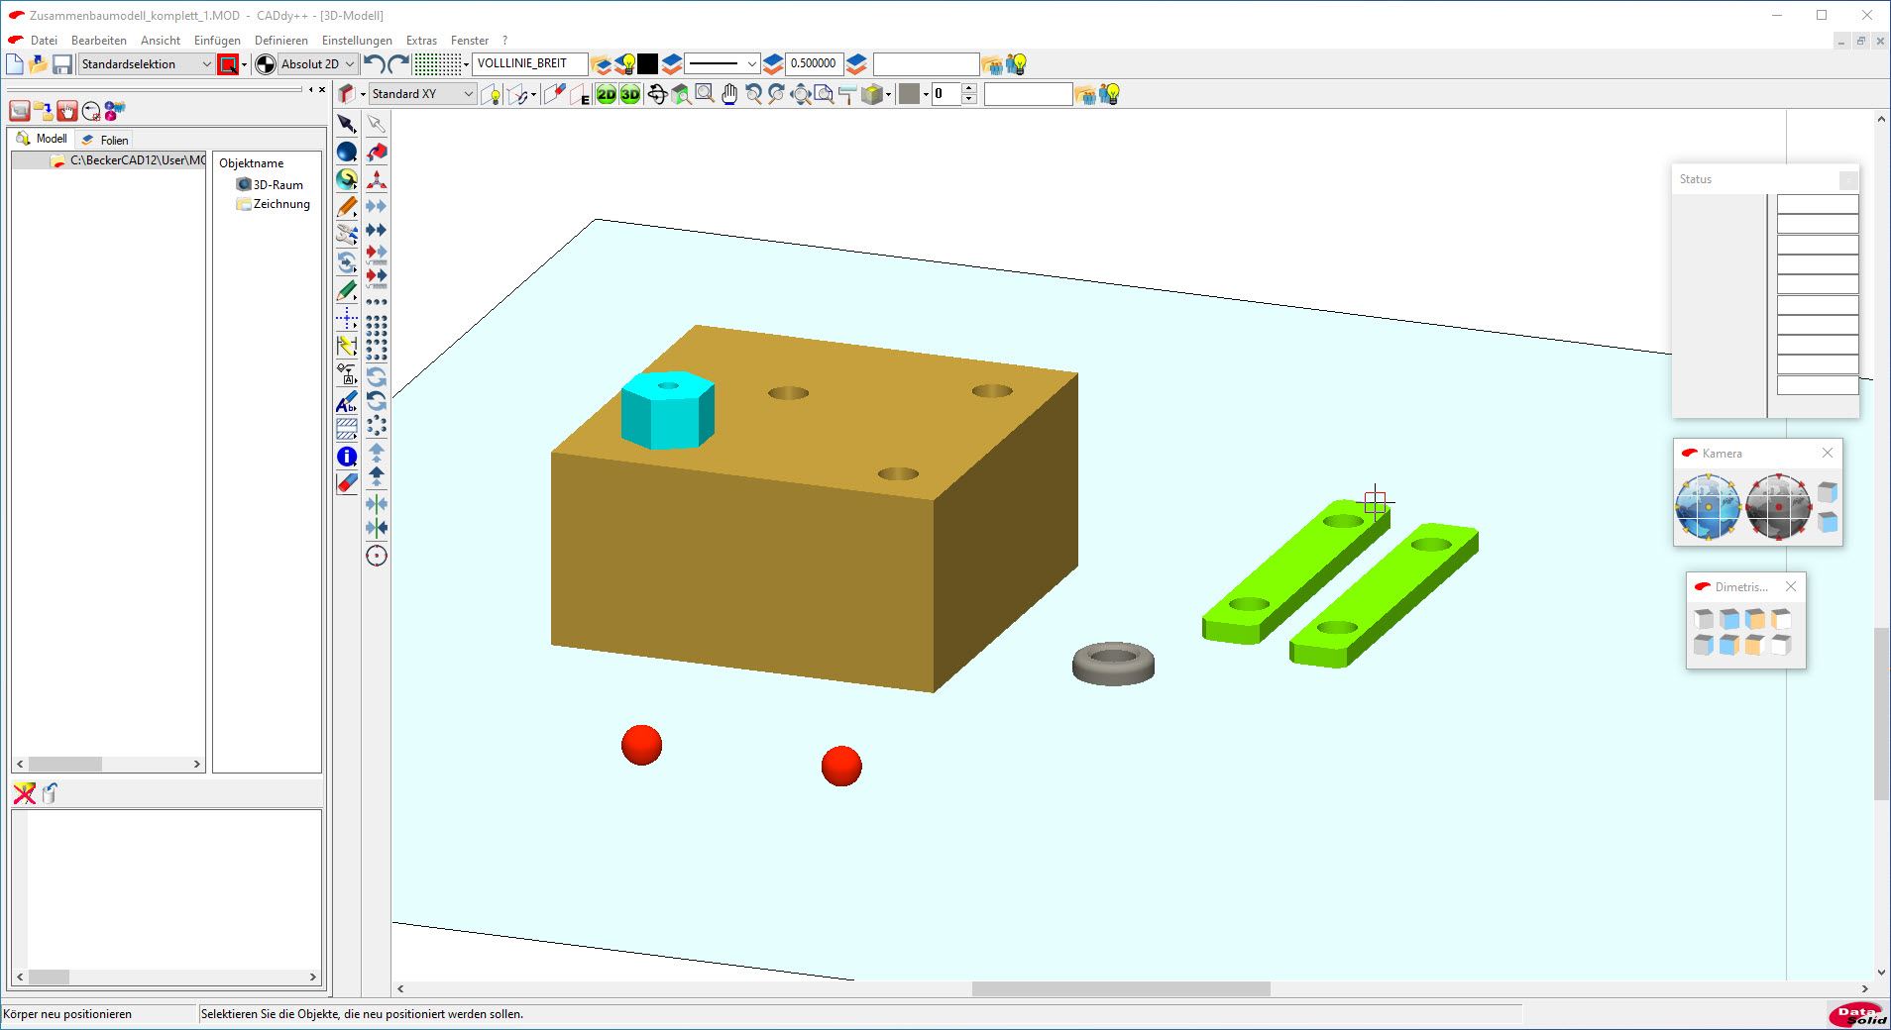Select the 3D-Raum object entry

[x=278, y=184]
